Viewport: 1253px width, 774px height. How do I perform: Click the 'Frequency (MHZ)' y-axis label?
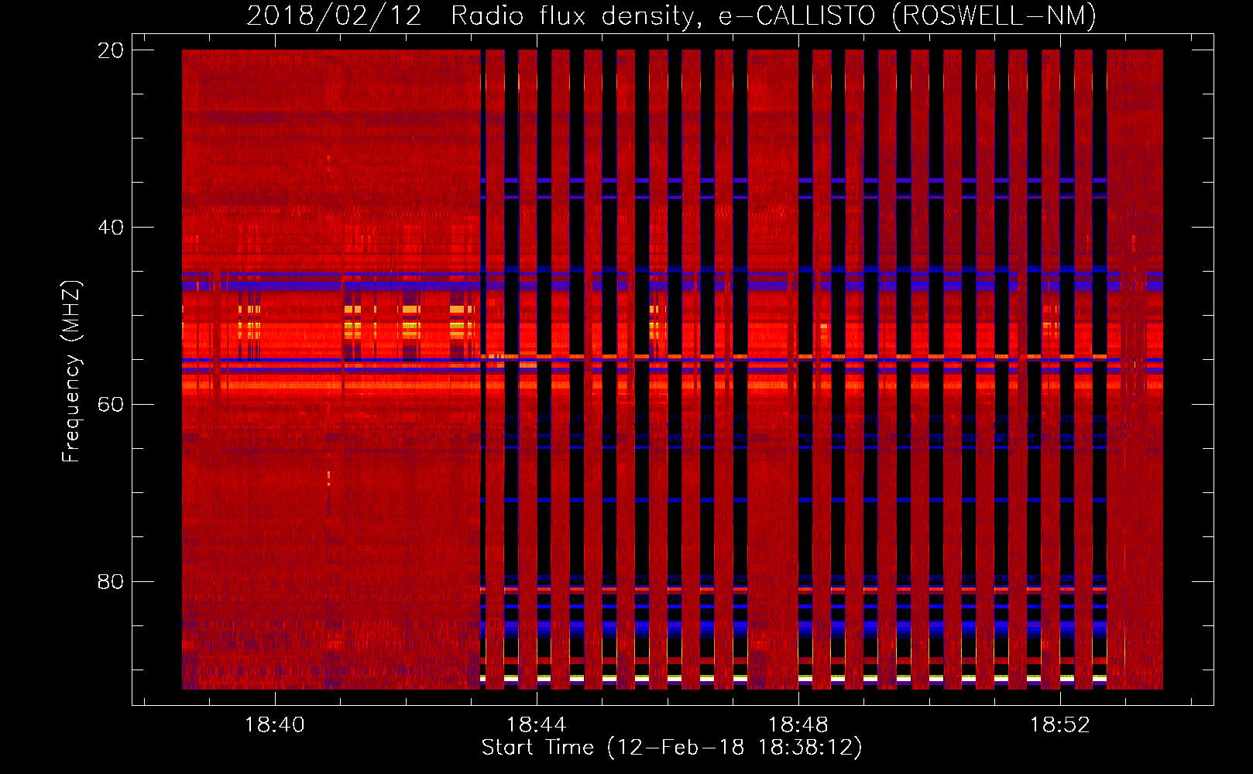click(70, 372)
